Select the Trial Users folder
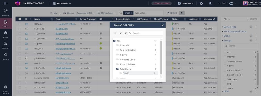This screenshot has width=261, height=96. click(x=125, y=69)
